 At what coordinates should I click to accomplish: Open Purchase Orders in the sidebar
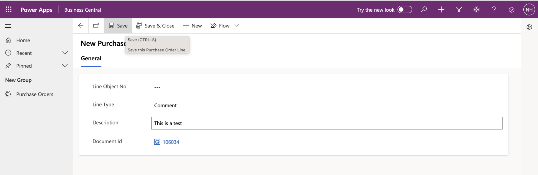click(x=35, y=94)
